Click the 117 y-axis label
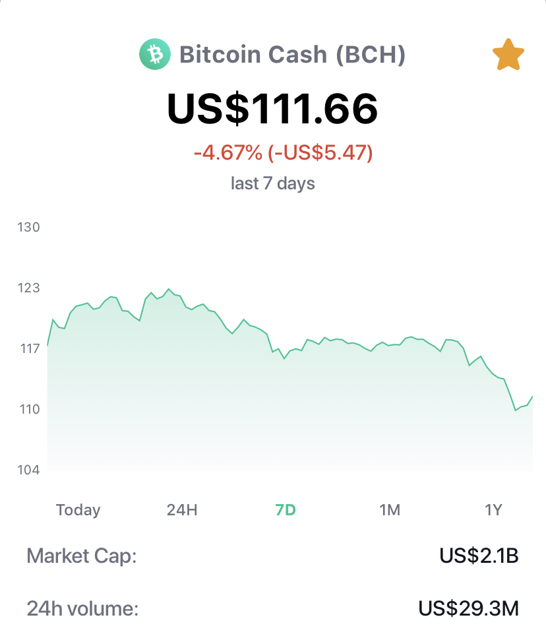 click(30, 348)
